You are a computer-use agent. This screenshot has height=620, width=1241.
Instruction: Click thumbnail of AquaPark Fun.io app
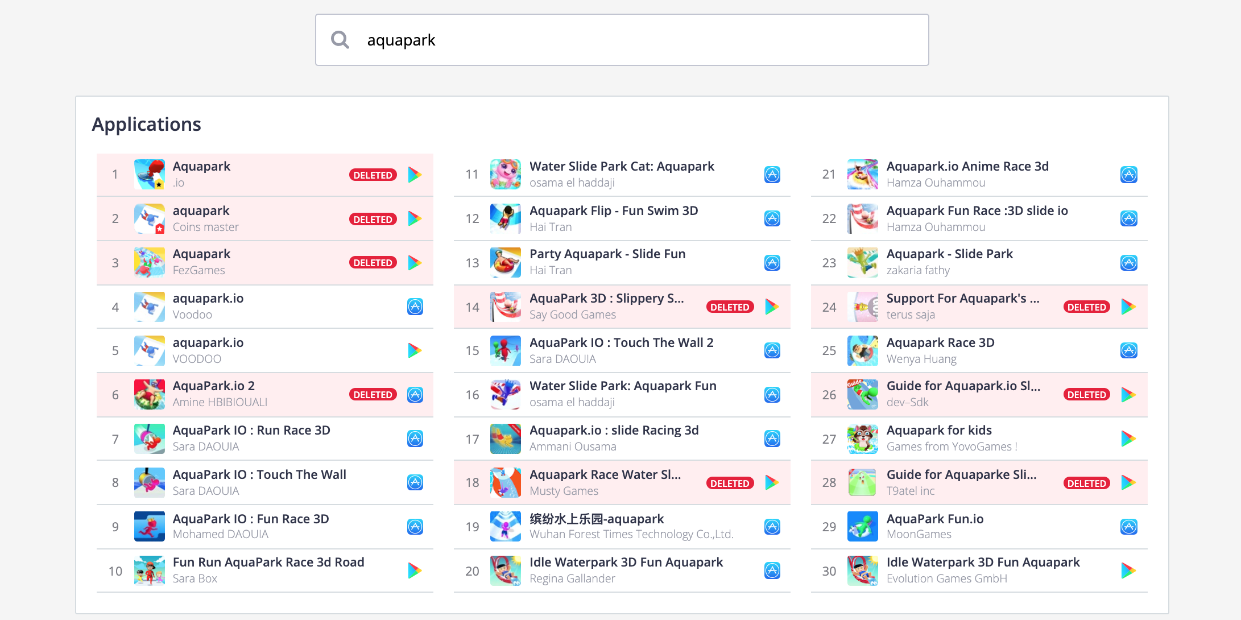tap(863, 527)
